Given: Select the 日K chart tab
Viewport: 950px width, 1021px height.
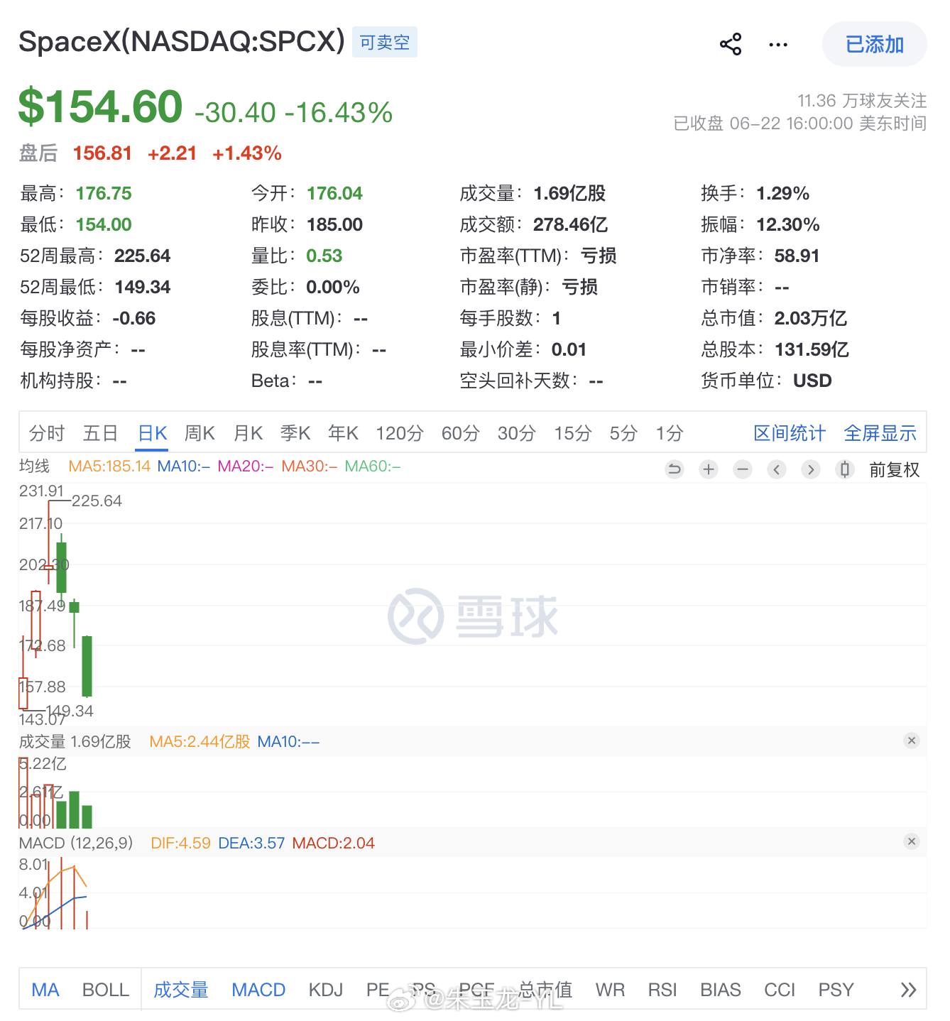Looking at the screenshot, I should (x=152, y=433).
